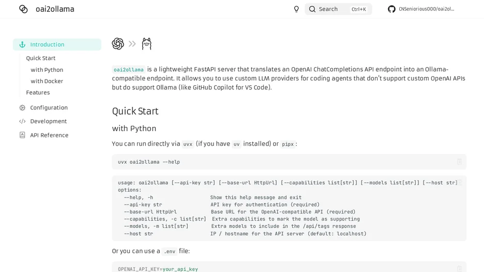The height and width of the screenshot is (272, 484).
Task: Go to with Python sidebar entry
Action: 47,70
